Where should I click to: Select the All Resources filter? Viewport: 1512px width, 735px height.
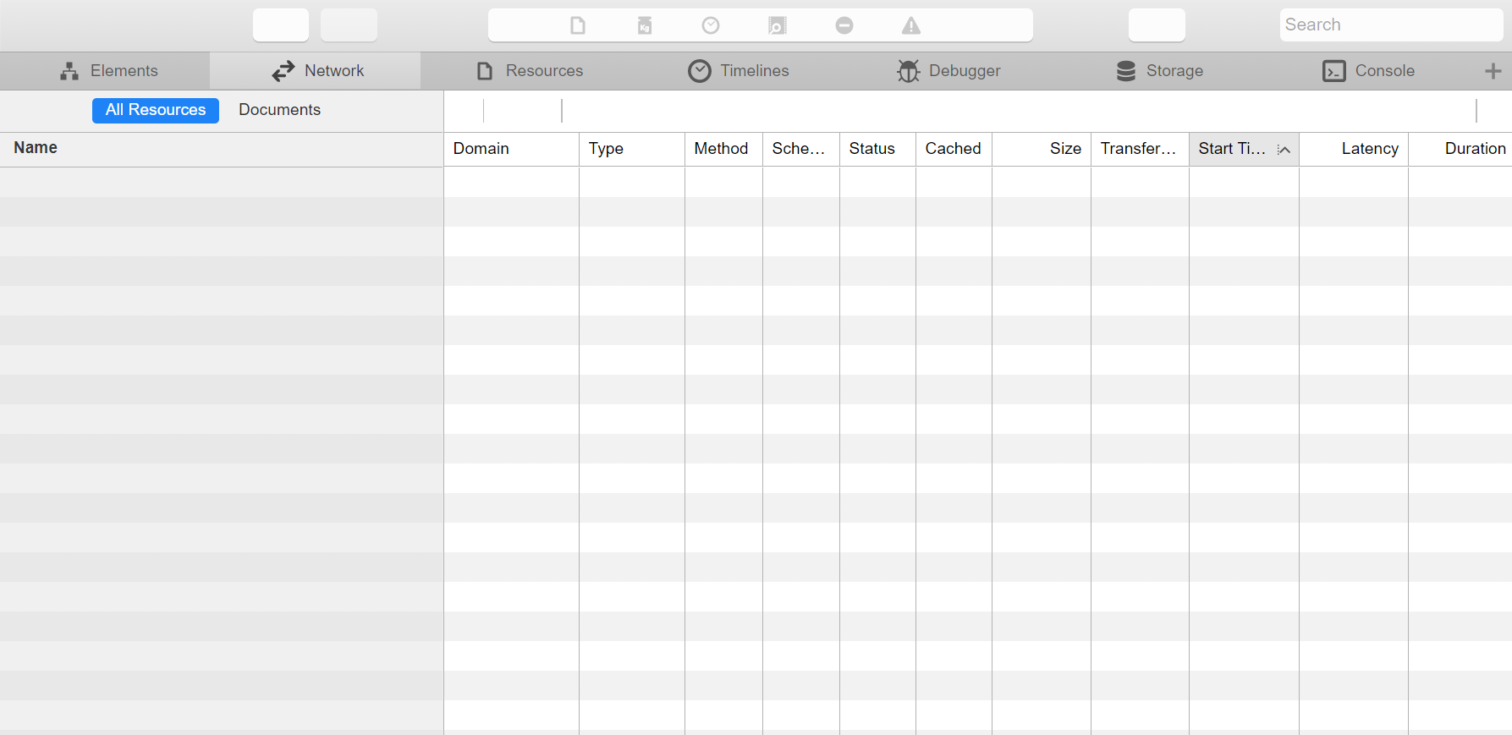(156, 110)
